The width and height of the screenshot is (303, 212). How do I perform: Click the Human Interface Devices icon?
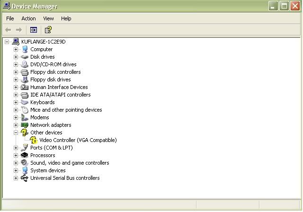coord(25,87)
